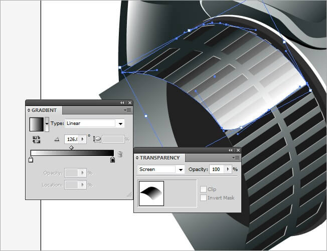Image resolution: width=327 pixels, height=251 pixels.
Task: Collapse the Gradient panel to icons
Action: pos(122,102)
